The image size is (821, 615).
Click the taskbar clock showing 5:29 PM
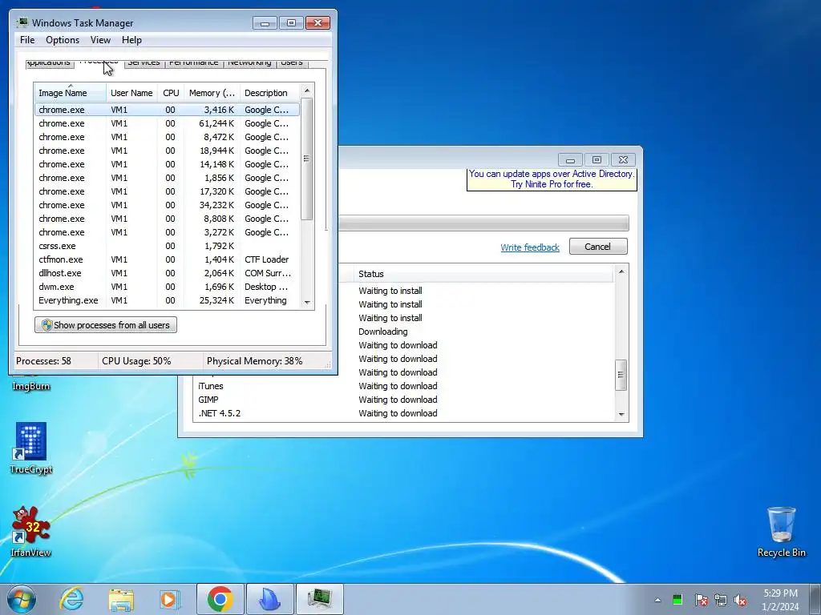tap(780, 600)
